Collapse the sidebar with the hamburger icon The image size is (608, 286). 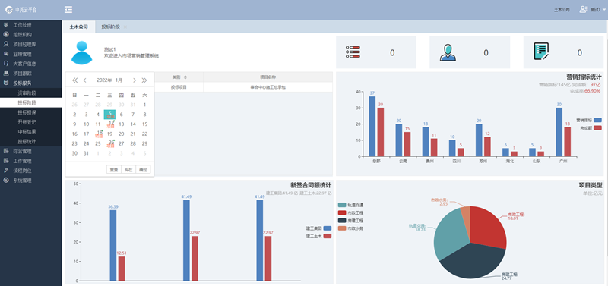click(68, 10)
